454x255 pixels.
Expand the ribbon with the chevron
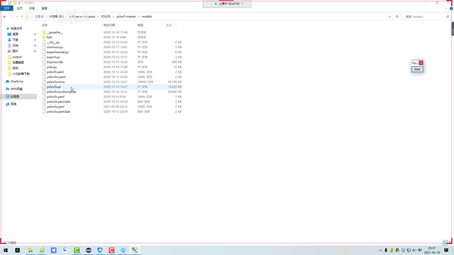point(446,8)
